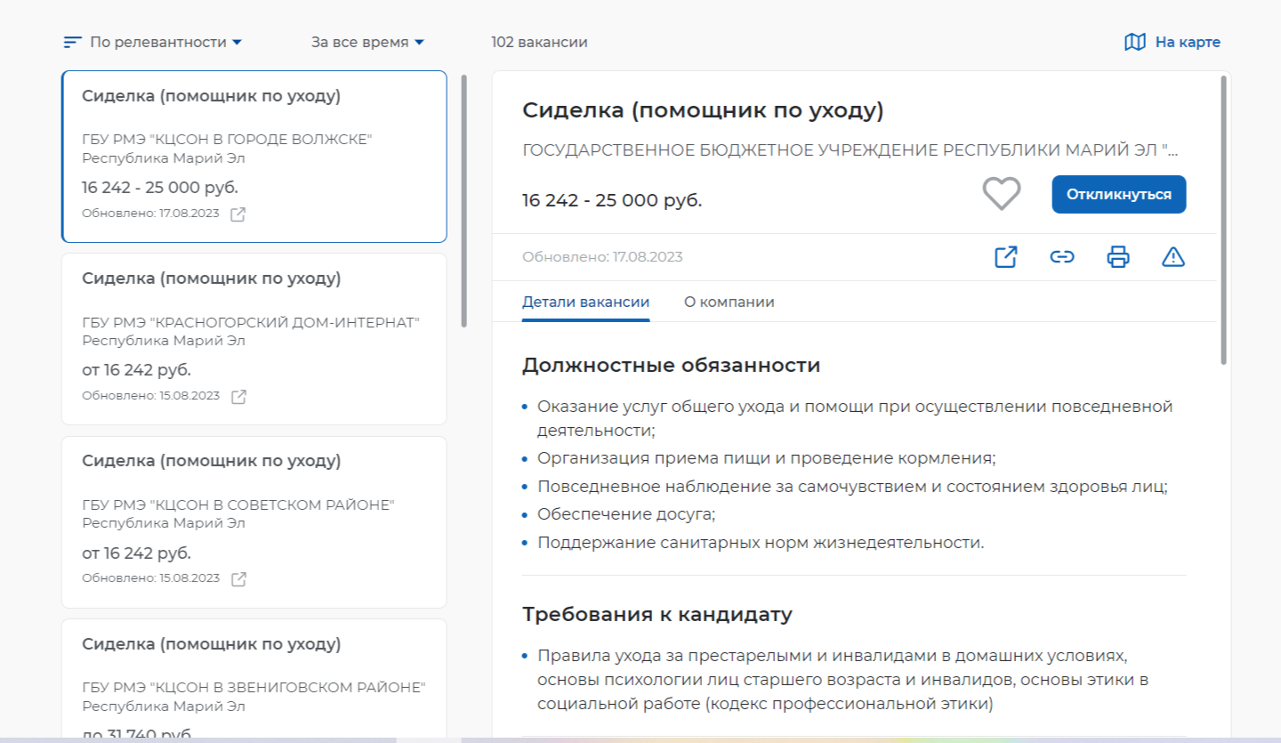Click the Откликнуться button
The image size is (1281, 743).
1119,194
